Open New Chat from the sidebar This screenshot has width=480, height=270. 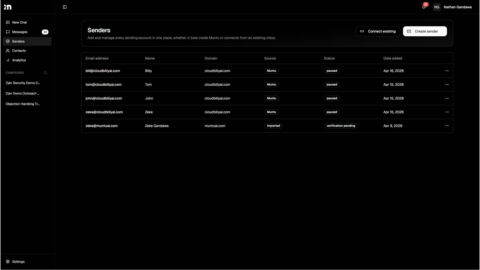coord(27,22)
